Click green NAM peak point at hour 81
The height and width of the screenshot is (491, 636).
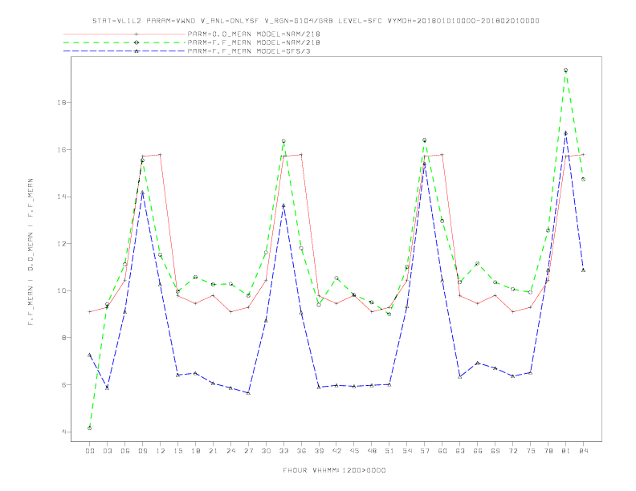click(565, 71)
